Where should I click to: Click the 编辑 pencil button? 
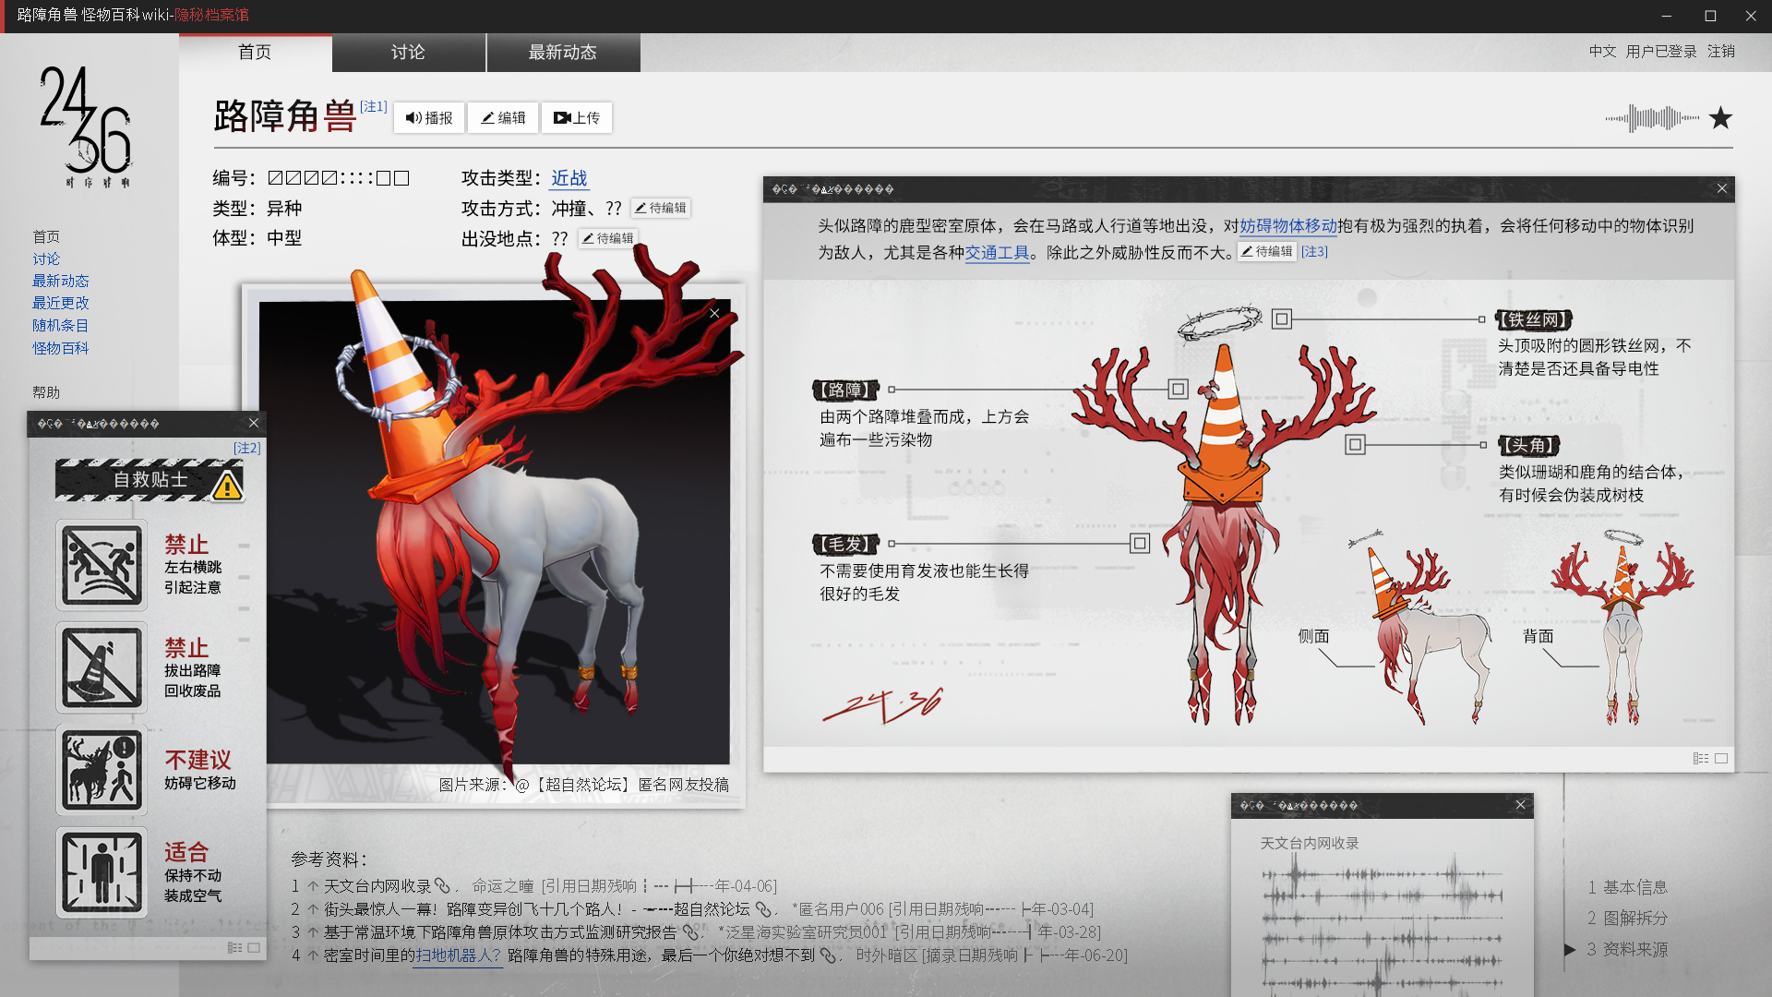point(503,118)
